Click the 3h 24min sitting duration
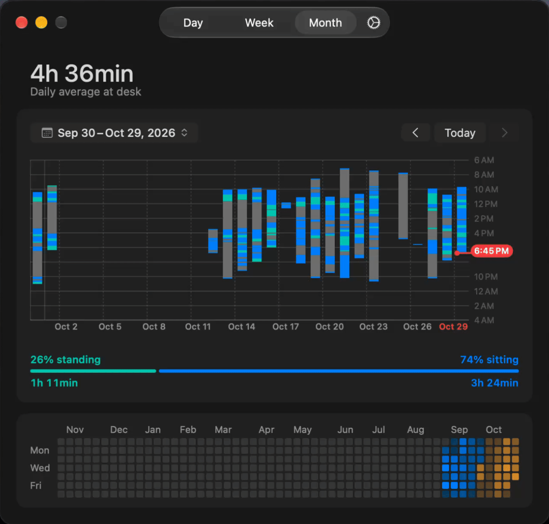 pos(494,383)
